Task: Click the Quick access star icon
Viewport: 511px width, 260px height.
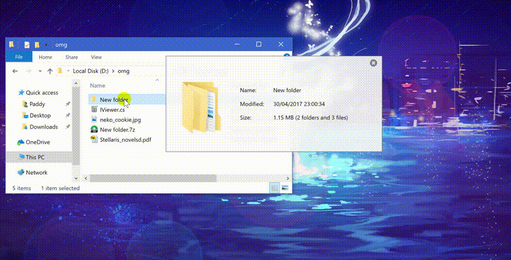Action: [x=21, y=93]
